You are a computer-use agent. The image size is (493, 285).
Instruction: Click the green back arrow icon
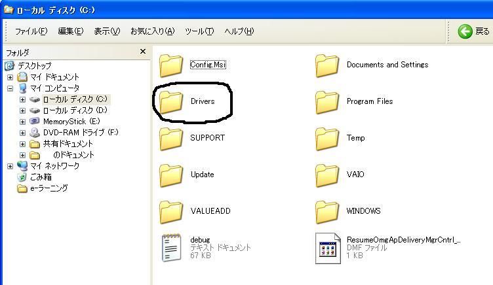point(465,31)
